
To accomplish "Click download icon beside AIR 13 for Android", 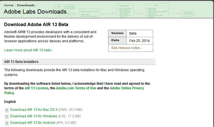I will coord(7,123).
